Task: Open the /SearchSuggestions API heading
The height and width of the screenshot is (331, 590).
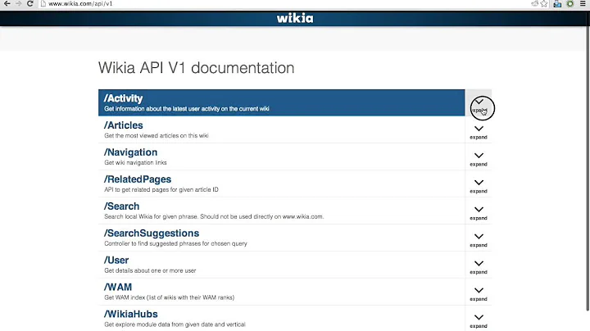Action: click(x=152, y=234)
